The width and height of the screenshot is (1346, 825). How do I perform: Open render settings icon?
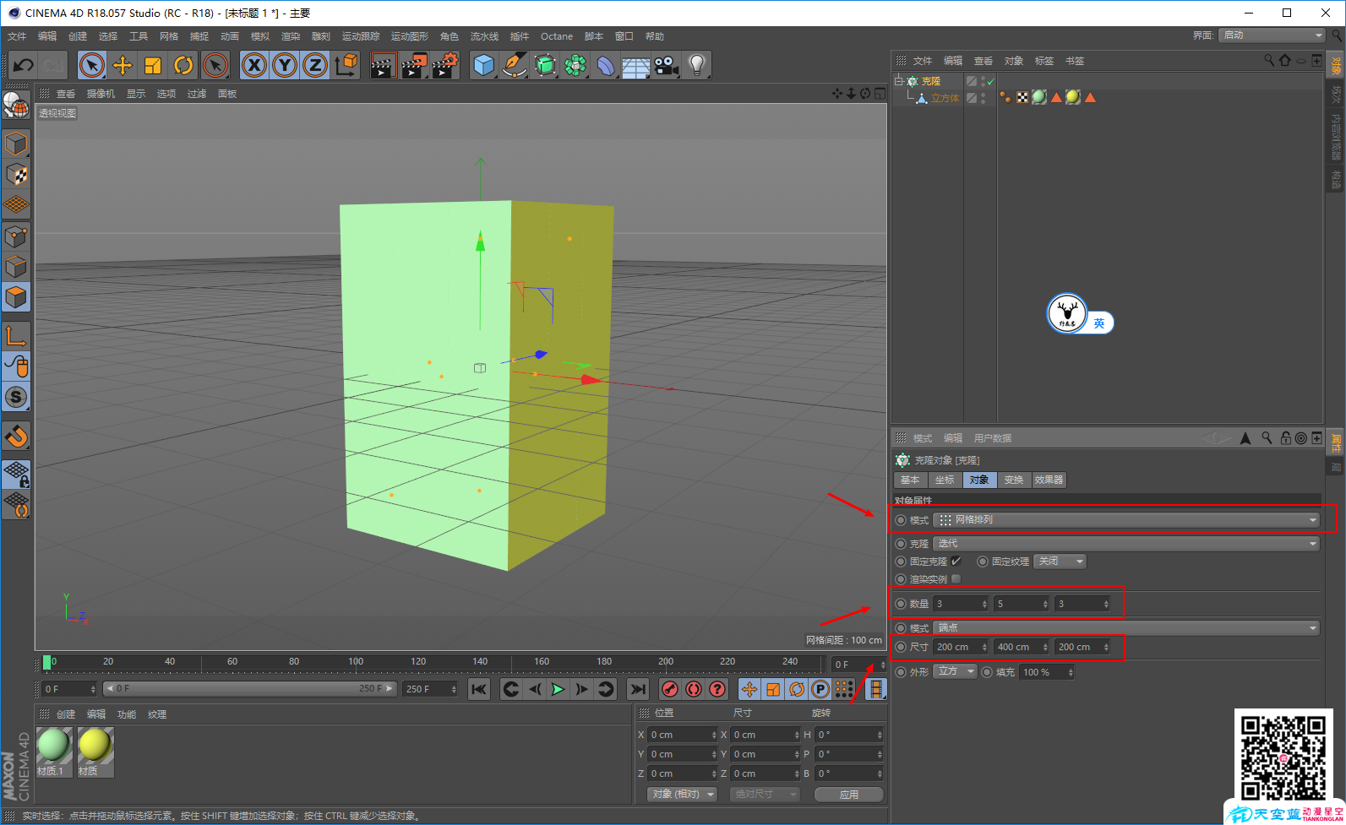click(445, 65)
